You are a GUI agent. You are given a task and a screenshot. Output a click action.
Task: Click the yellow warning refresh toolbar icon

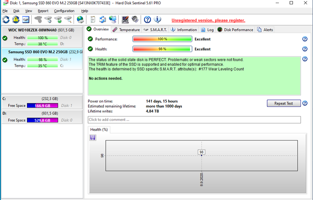tap(16, 20)
